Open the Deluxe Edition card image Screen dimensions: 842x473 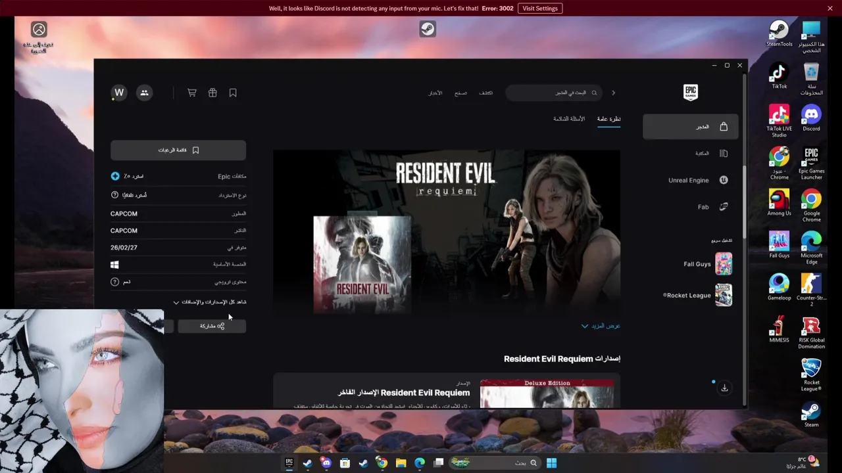[x=547, y=393]
